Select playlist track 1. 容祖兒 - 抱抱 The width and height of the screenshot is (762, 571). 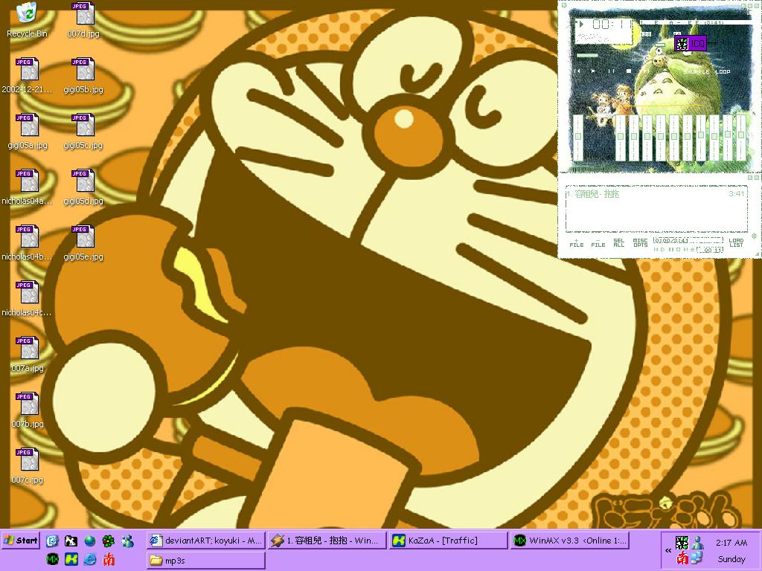(656, 194)
